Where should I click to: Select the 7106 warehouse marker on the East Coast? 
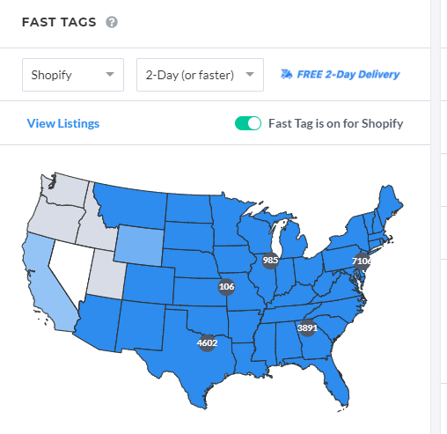point(362,261)
